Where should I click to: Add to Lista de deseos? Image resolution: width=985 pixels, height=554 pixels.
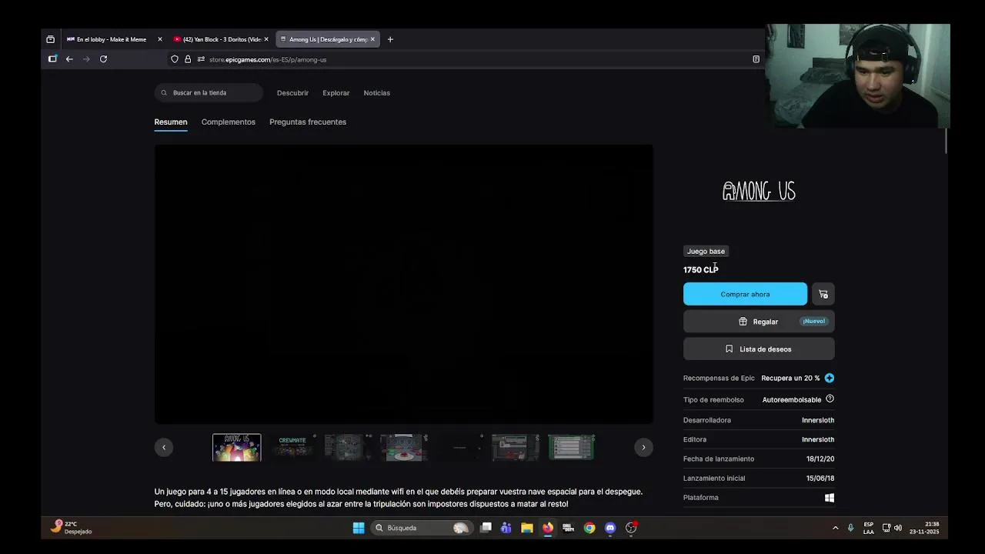point(759,349)
